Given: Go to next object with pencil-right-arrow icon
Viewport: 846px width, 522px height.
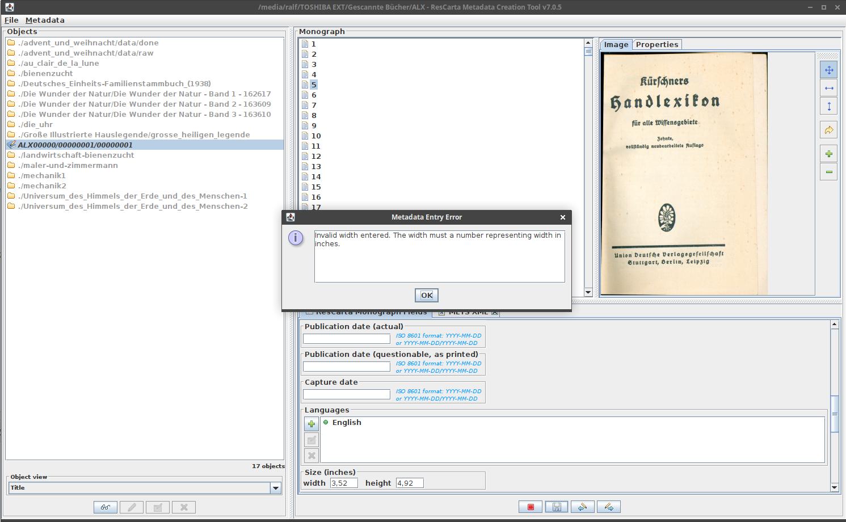Looking at the screenshot, I should click(609, 507).
